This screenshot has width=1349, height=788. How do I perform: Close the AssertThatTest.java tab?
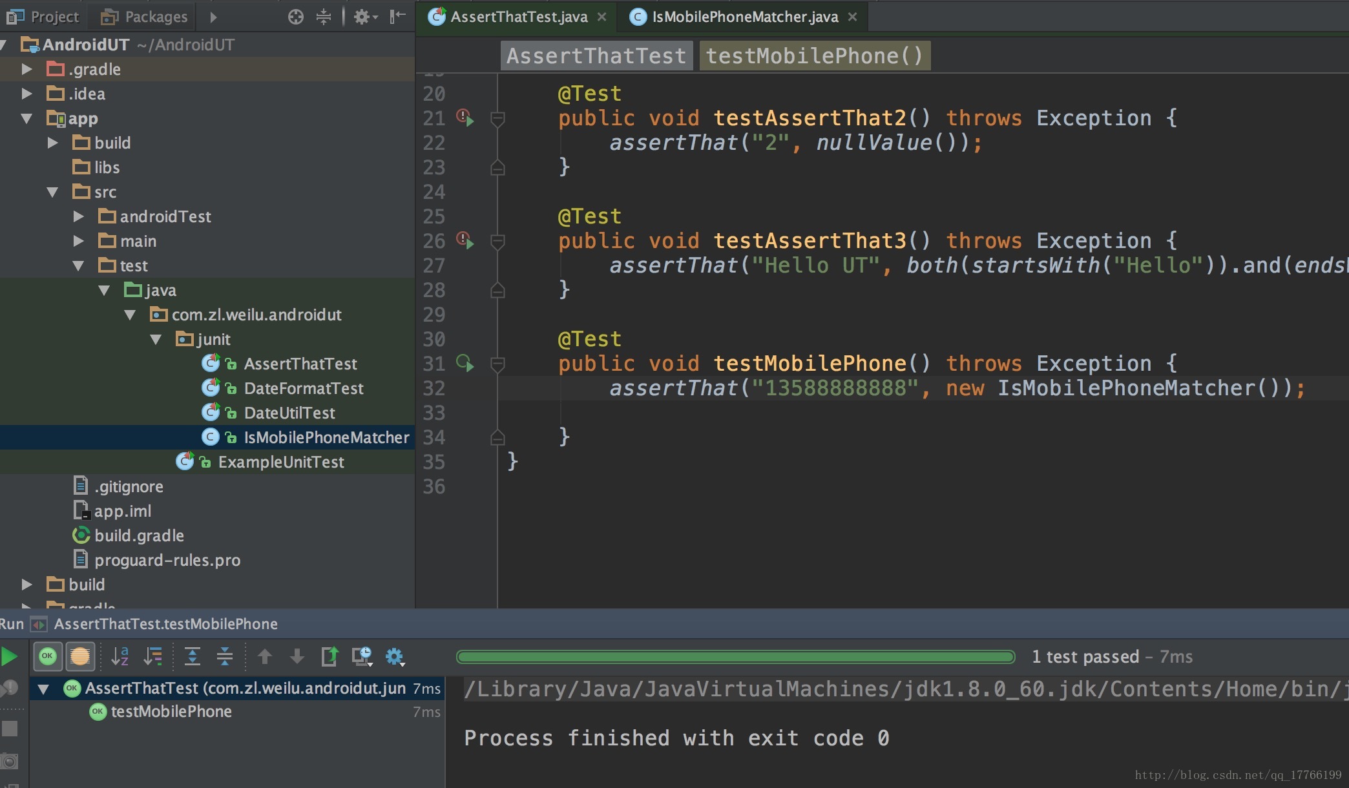(x=601, y=17)
